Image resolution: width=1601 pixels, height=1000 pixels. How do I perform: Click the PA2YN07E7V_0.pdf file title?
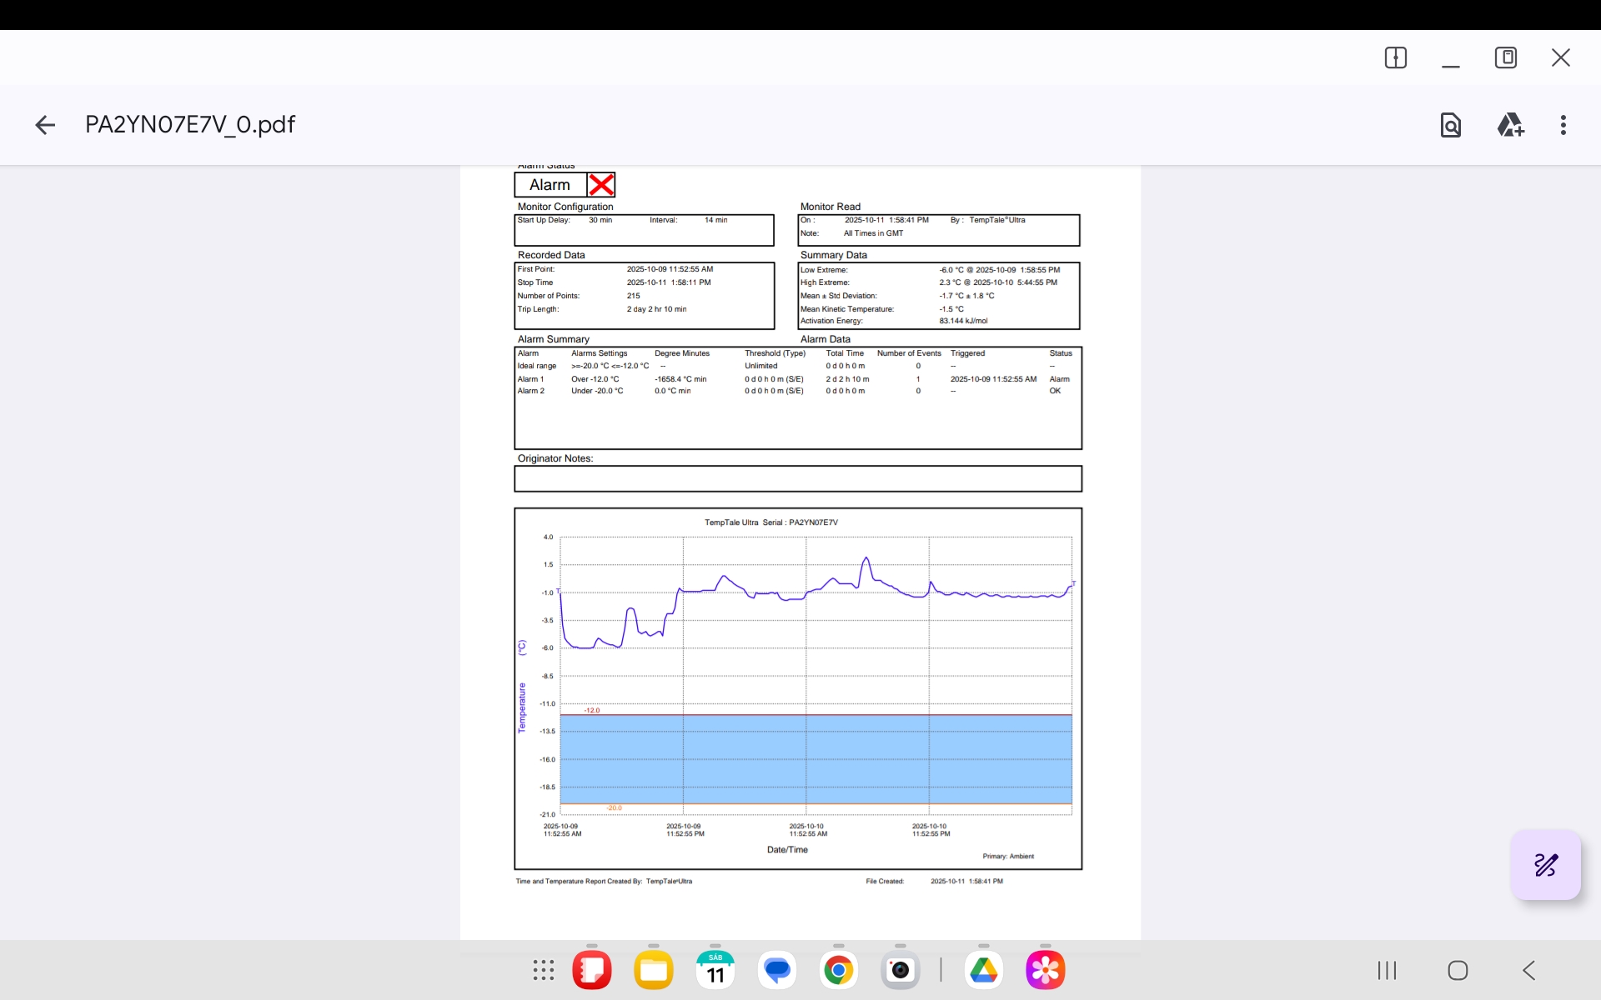coord(190,125)
